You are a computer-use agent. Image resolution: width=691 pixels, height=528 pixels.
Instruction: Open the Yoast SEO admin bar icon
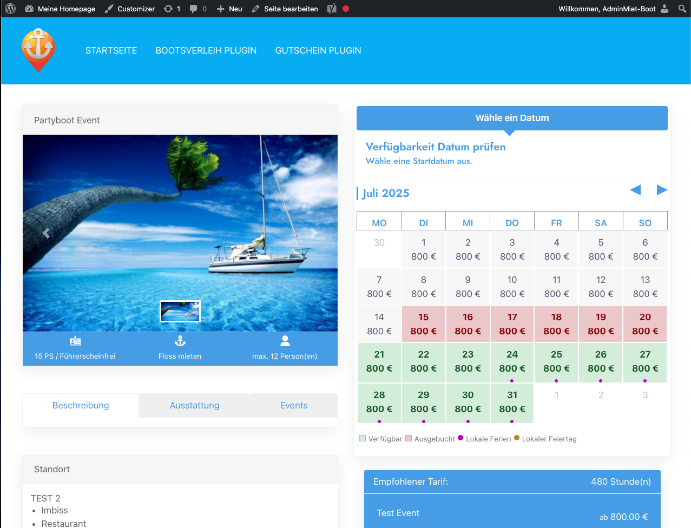pos(332,9)
